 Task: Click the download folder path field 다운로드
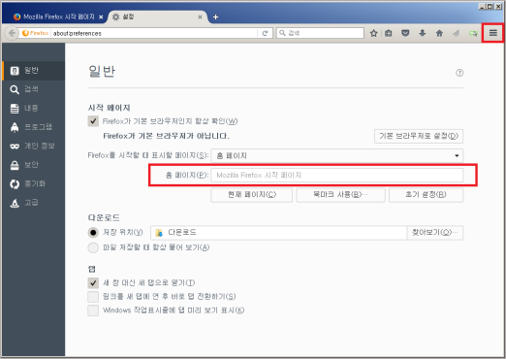tap(278, 233)
